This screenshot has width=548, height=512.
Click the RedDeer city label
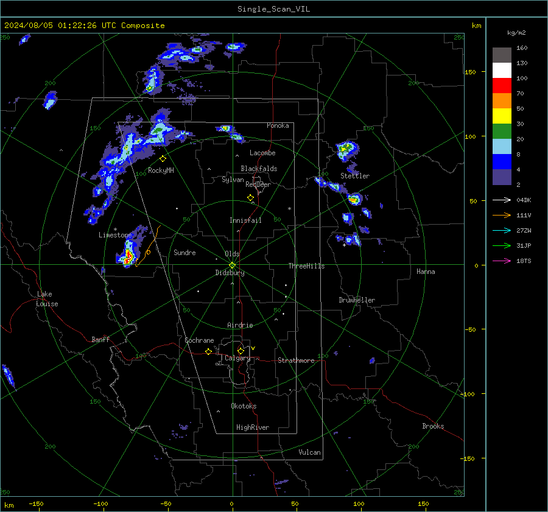(x=258, y=184)
